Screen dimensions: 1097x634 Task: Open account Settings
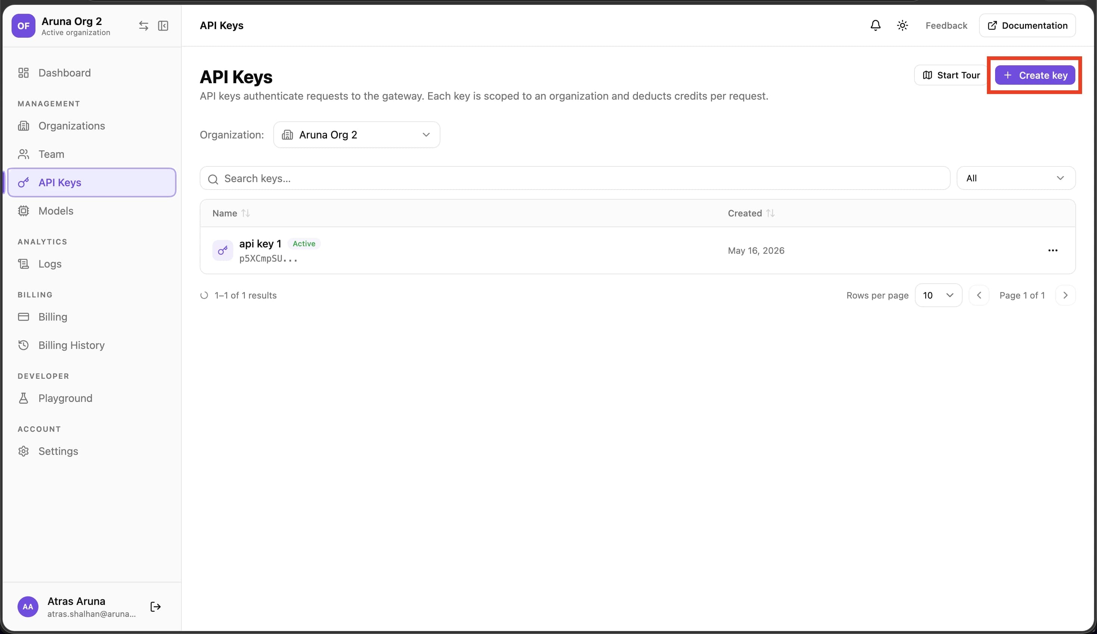tap(92, 451)
